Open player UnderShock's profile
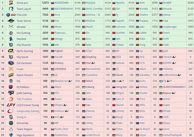This screenshot has height=137, width=194. pyautogui.click(x=93, y=135)
